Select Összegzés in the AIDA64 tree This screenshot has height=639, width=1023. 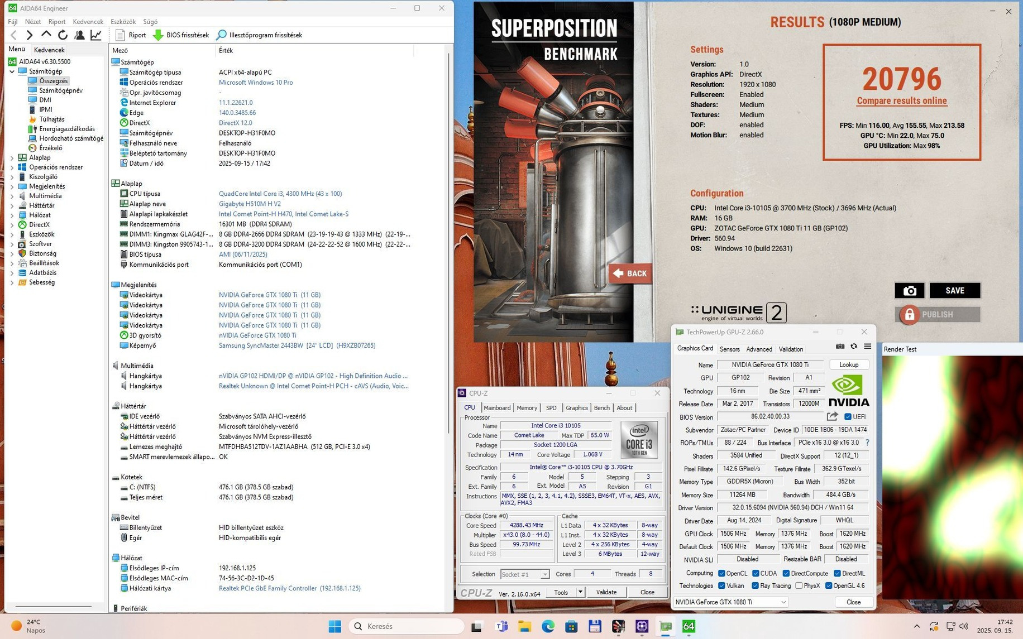click(x=53, y=81)
